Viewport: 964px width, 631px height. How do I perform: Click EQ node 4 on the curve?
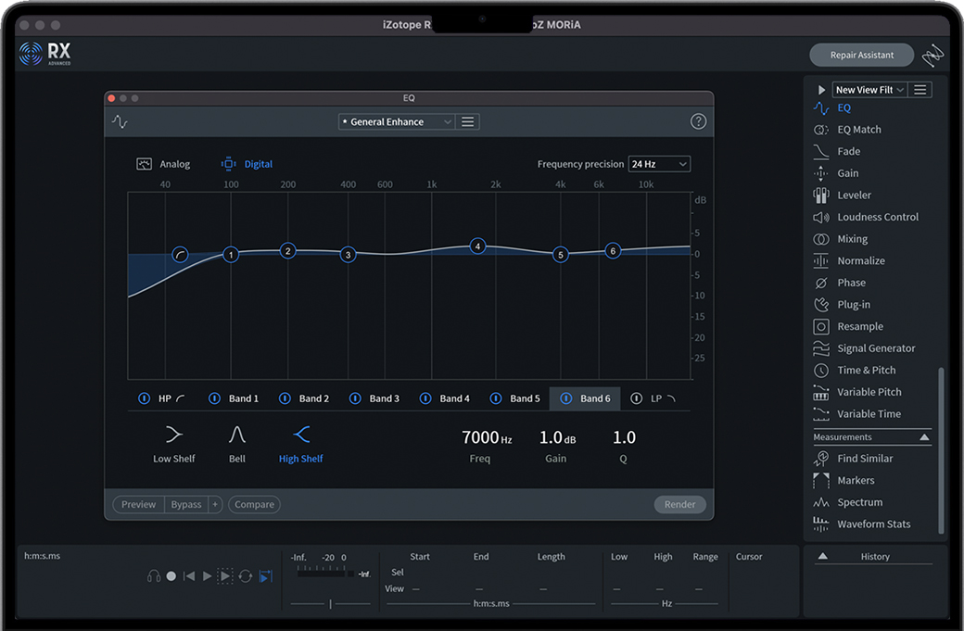click(477, 246)
